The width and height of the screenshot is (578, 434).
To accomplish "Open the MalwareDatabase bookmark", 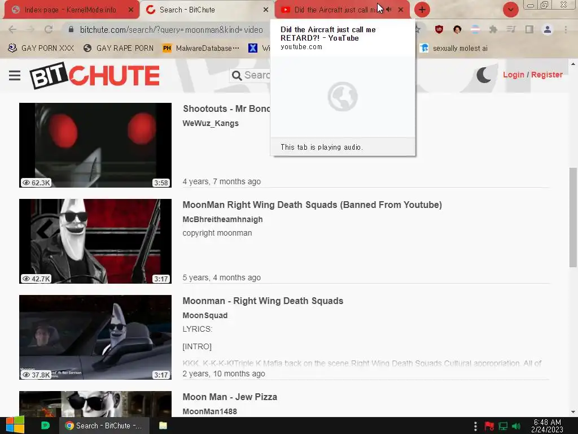I will click(200, 48).
